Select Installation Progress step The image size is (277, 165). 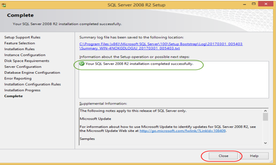click(22, 90)
